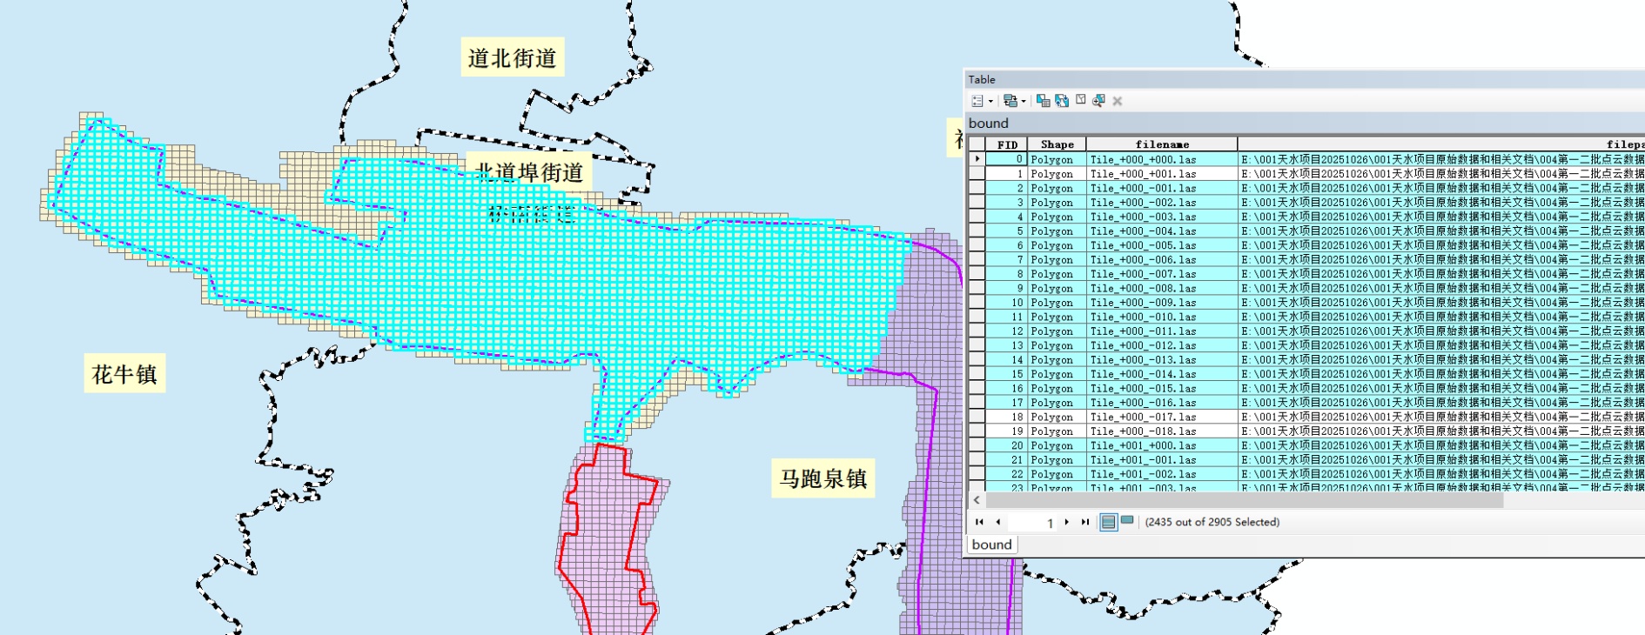Toggle Show selected records view
1645x635 pixels.
point(1127,521)
